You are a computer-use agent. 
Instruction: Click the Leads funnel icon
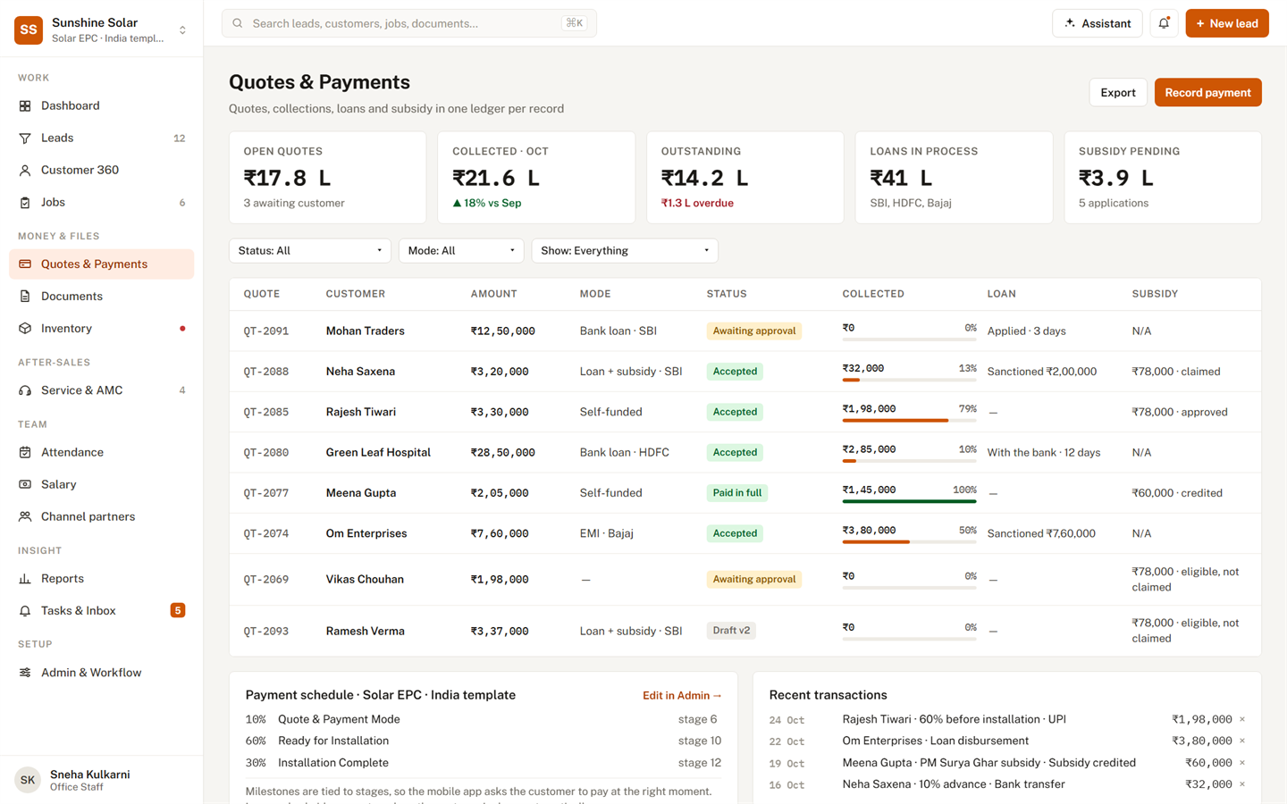(25, 138)
